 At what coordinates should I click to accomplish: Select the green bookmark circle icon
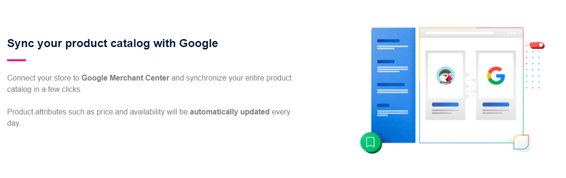[x=371, y=142]
